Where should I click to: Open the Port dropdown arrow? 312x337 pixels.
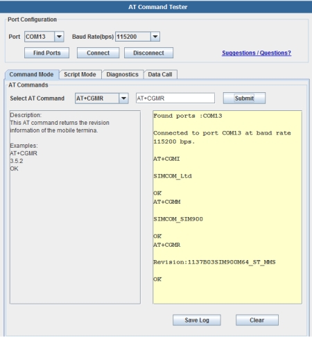pos(59,37)
